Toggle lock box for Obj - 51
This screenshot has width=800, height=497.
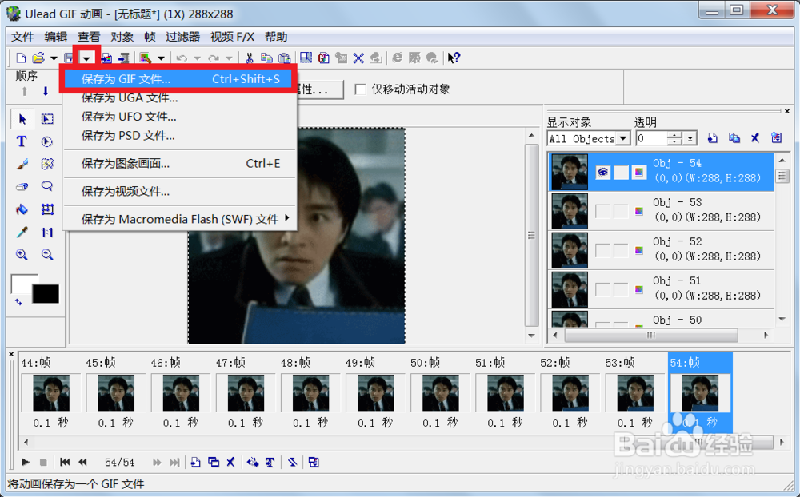point(621,289)
